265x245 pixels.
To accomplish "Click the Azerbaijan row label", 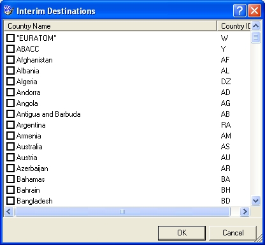I will click(x=32, y=168).
